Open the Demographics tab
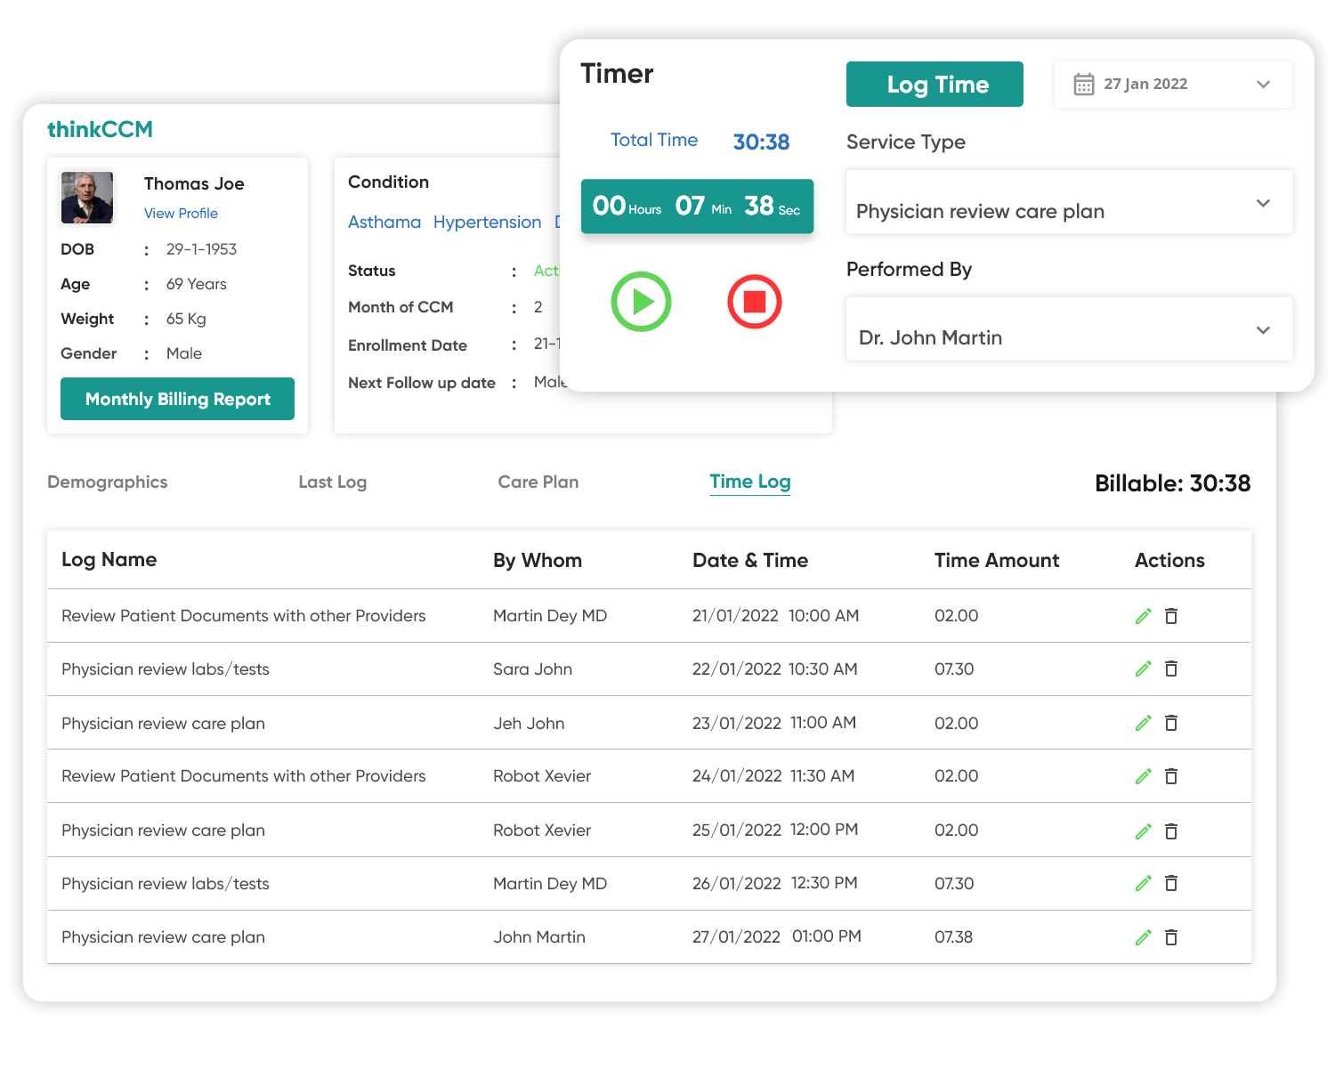 point(107,482)
